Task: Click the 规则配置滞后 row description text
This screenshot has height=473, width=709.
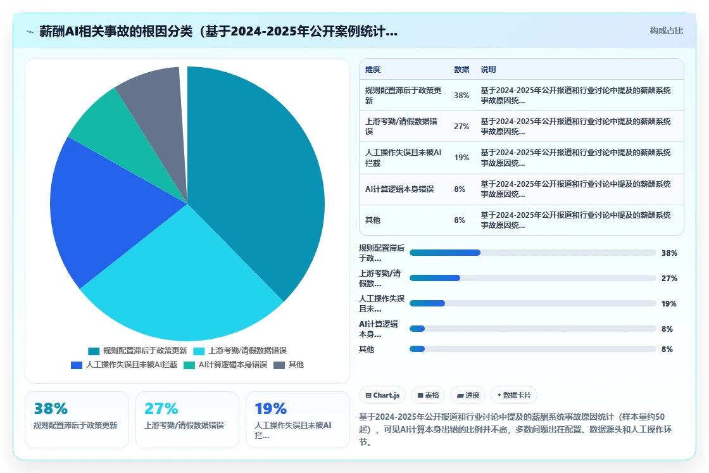Action: (x=575, y=96)
